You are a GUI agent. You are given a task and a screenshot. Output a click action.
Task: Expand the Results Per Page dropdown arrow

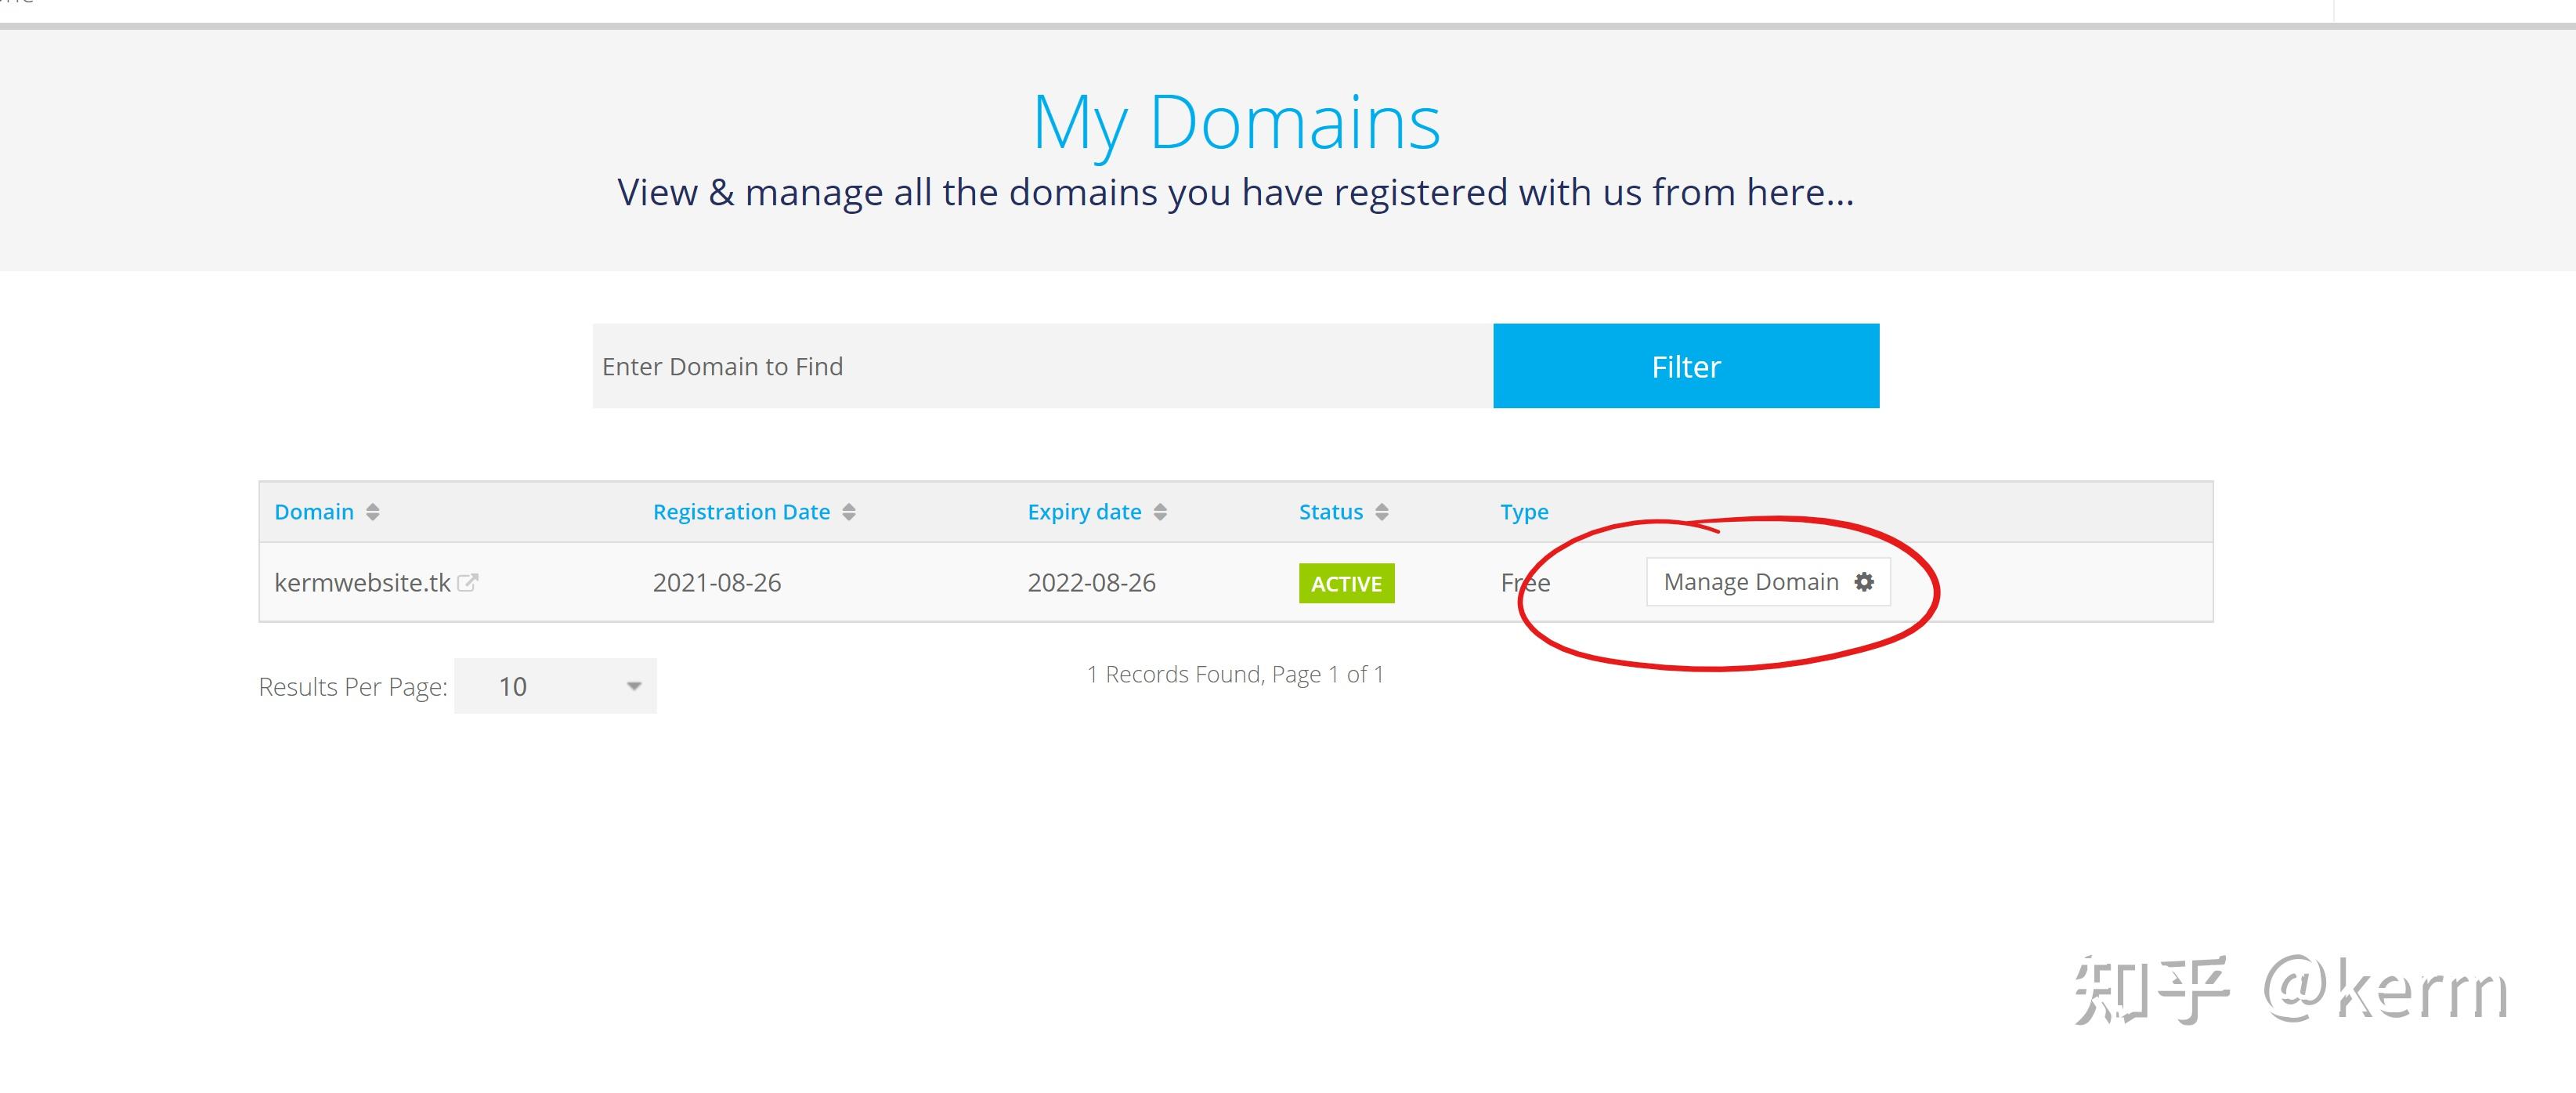pos(633,686)
